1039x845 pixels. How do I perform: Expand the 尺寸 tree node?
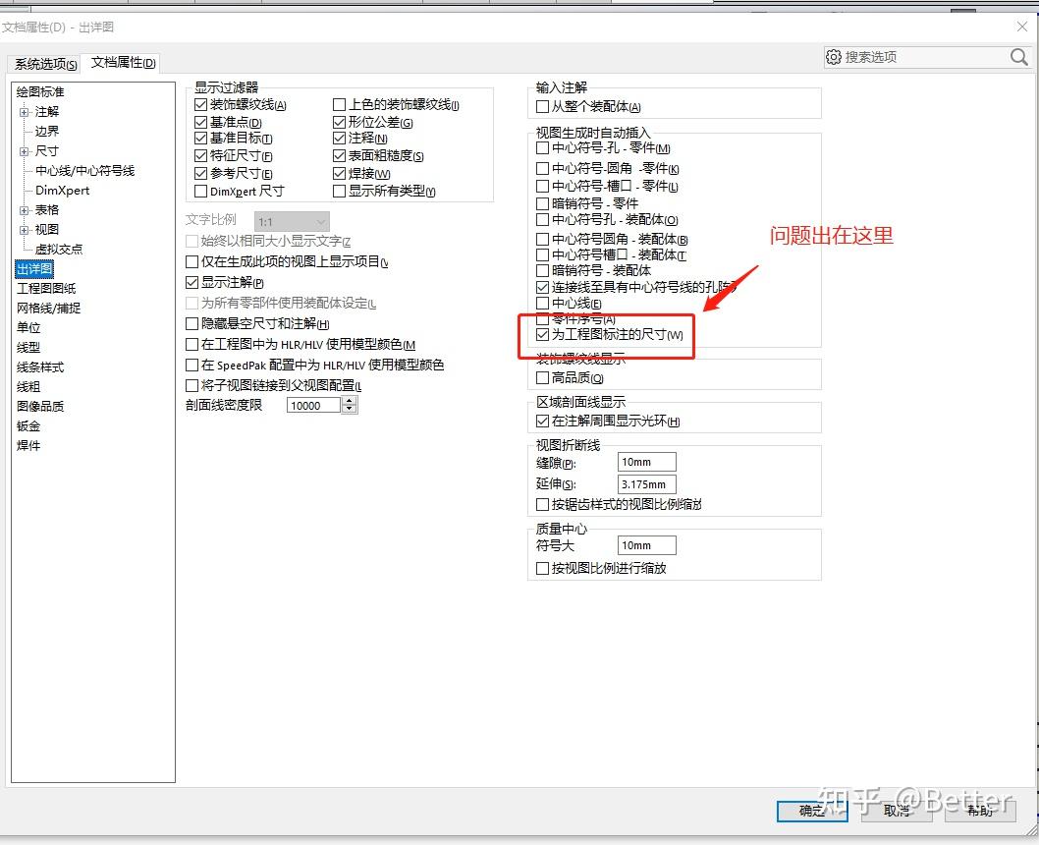pos(24,151)
